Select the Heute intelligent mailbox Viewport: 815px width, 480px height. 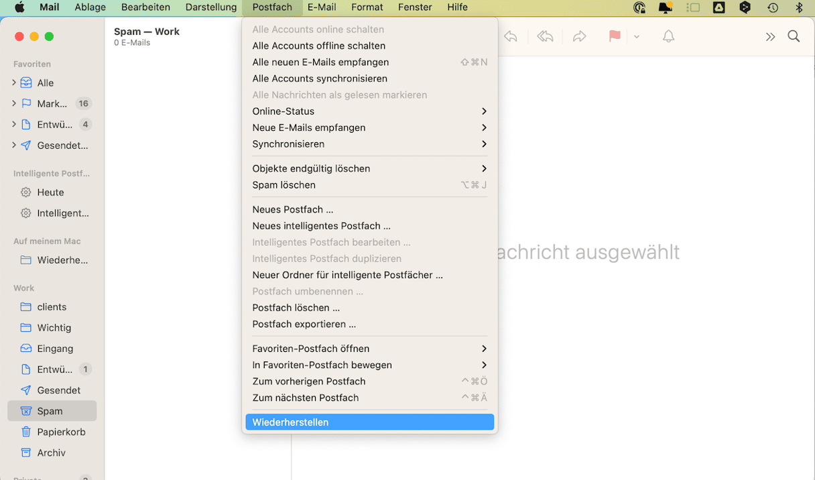50,192
